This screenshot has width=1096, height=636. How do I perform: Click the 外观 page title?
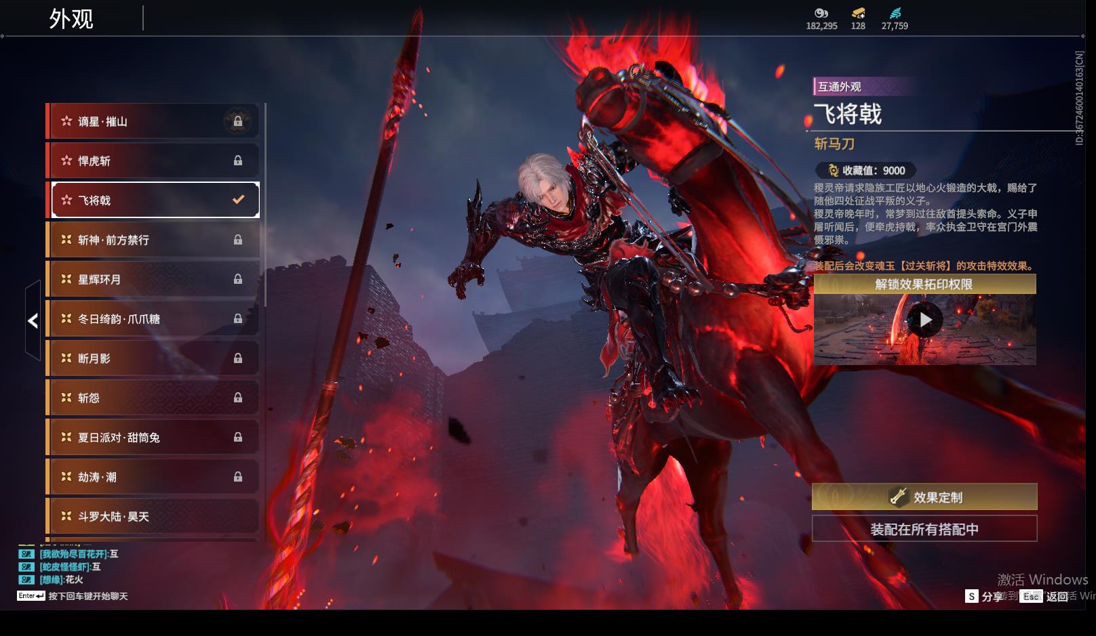tap(71, 19)
